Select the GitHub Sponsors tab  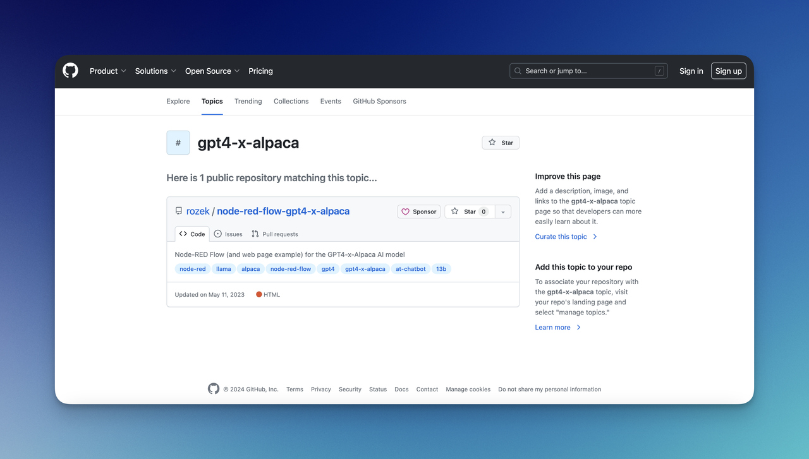tap(379, 101)
